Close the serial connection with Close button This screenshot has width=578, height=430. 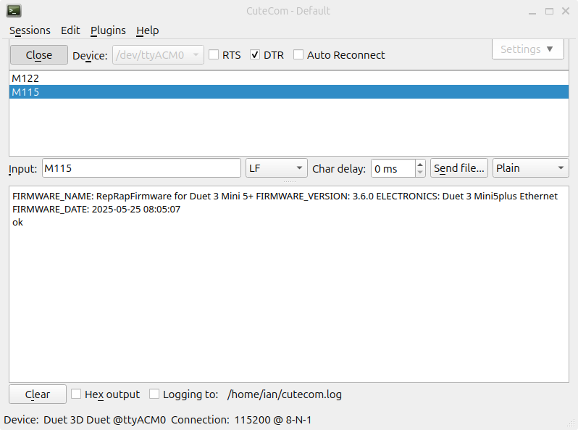[x=39, y=55]
